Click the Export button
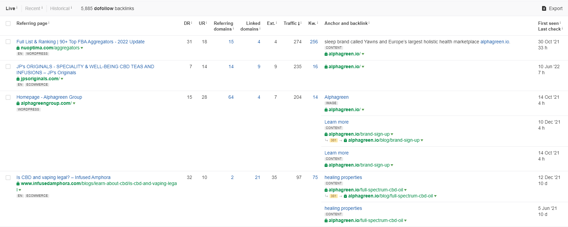568x227 pixels. click(x=552, y=8)
